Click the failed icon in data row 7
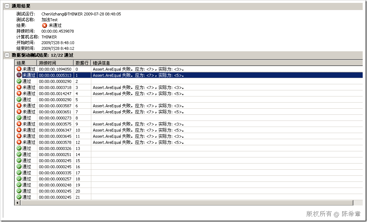Image resolution: width=367 pixels, height=222 pixels. (x=19, y=112)
